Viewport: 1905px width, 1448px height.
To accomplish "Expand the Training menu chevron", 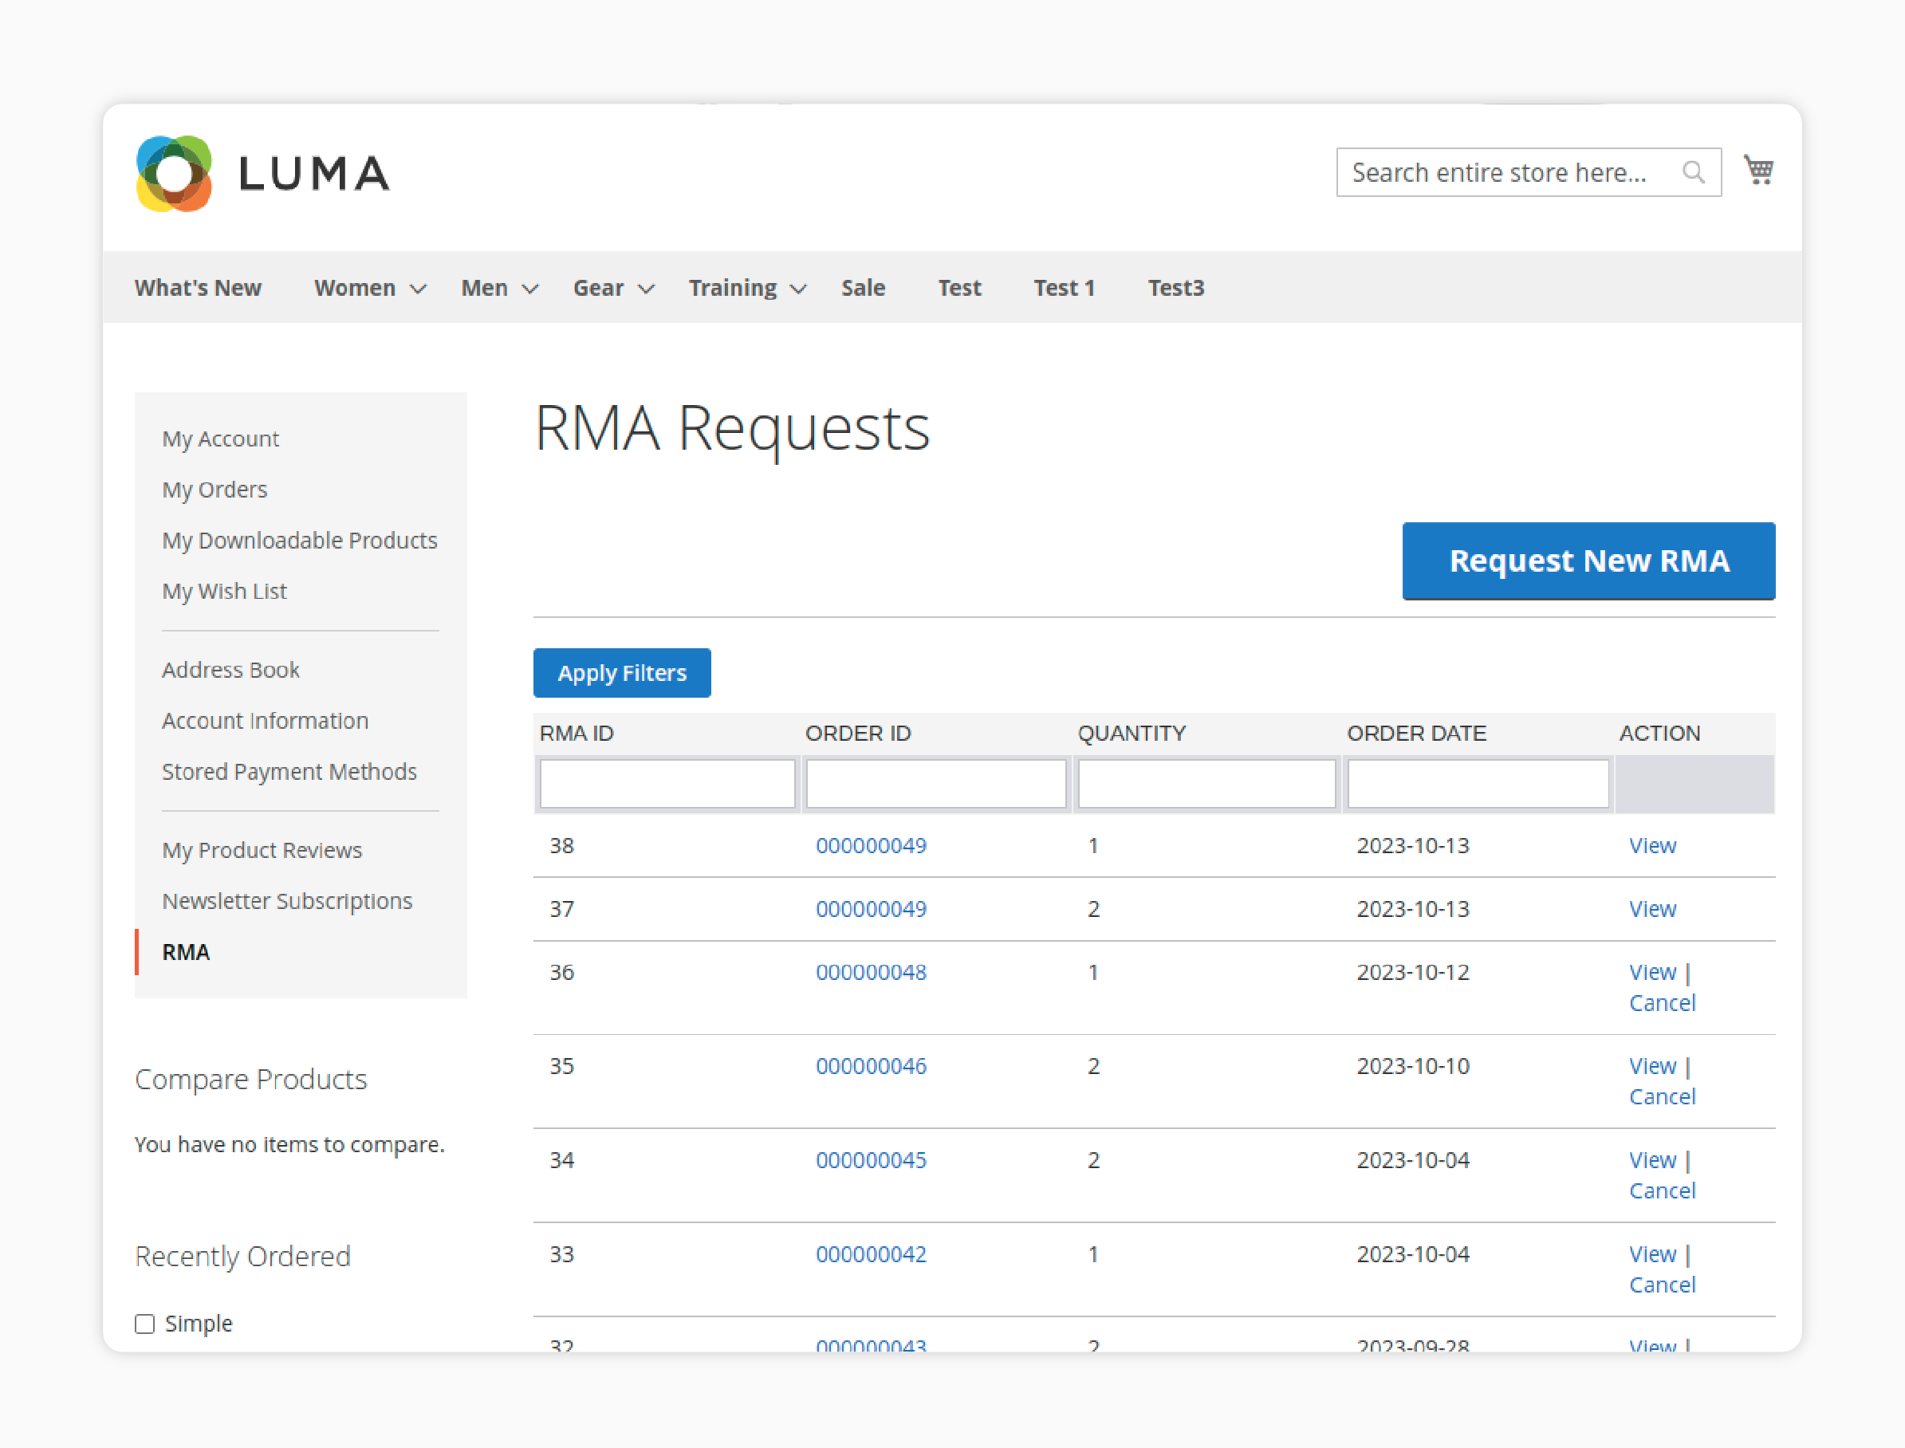I will (799, 289).
